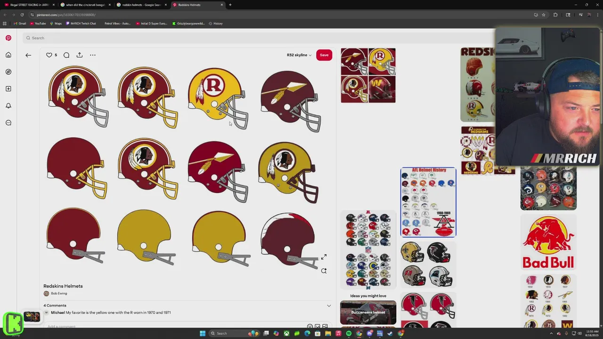Like the pin with the heart icon
Viewport: 603px width, 339px height.
click(x=49, y=55)
